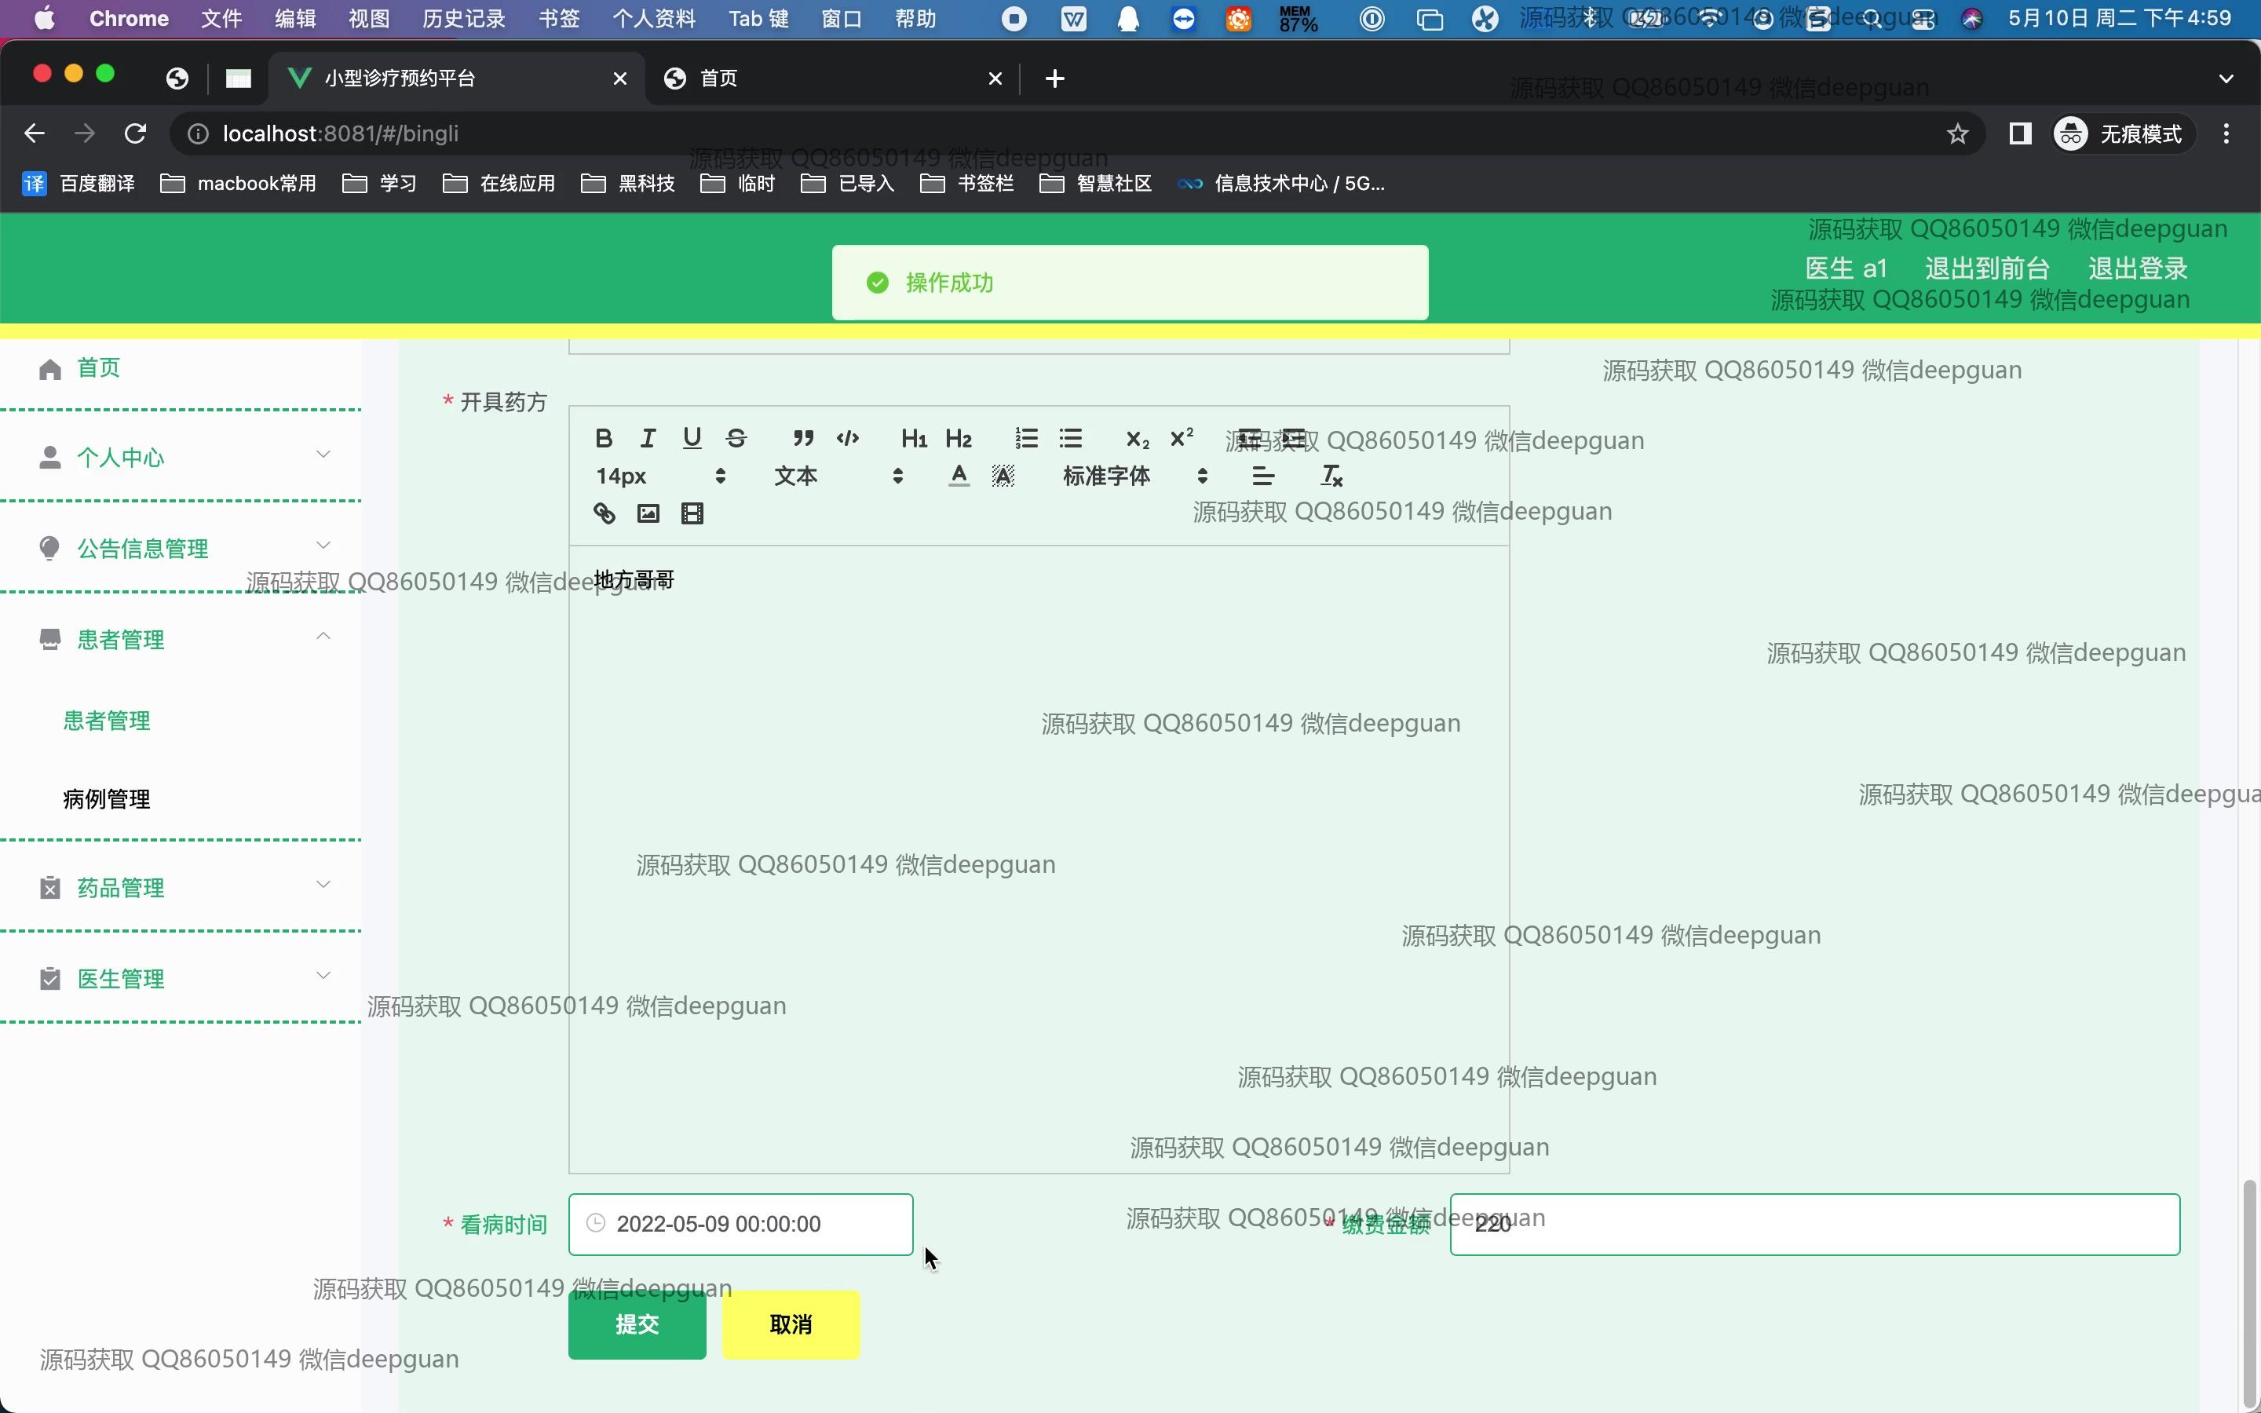
Task: Insert a video into the editor
Action: [x=692, y=513]
